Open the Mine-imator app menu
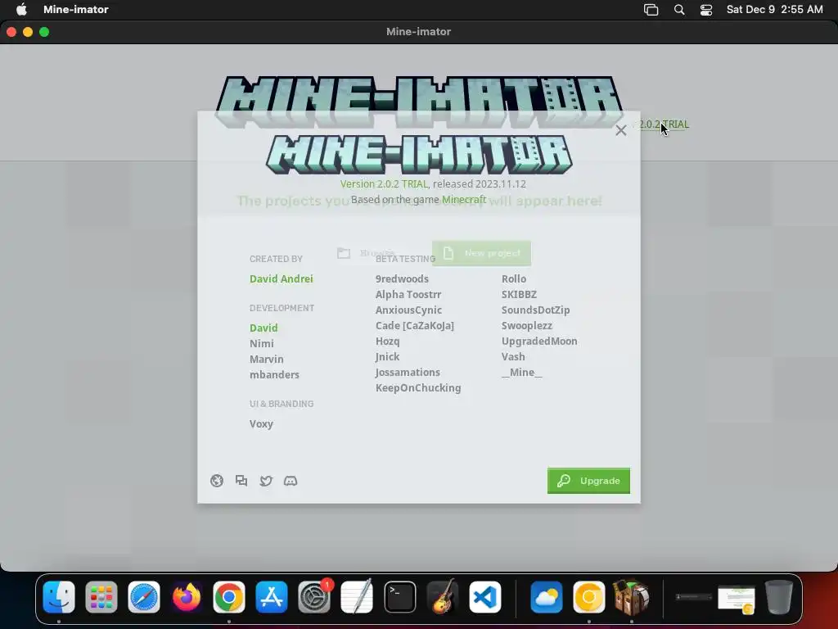 pyautogui.click(x=76, y=9)
